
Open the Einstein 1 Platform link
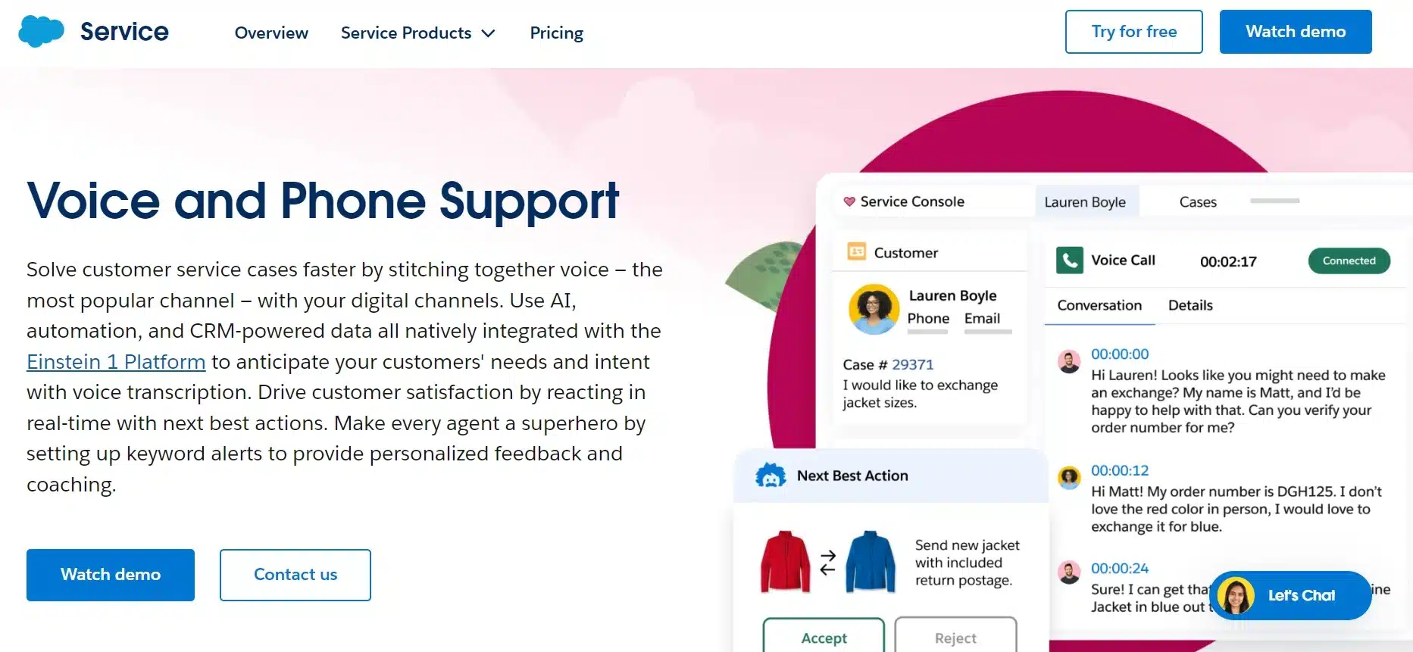click(115, 362)
